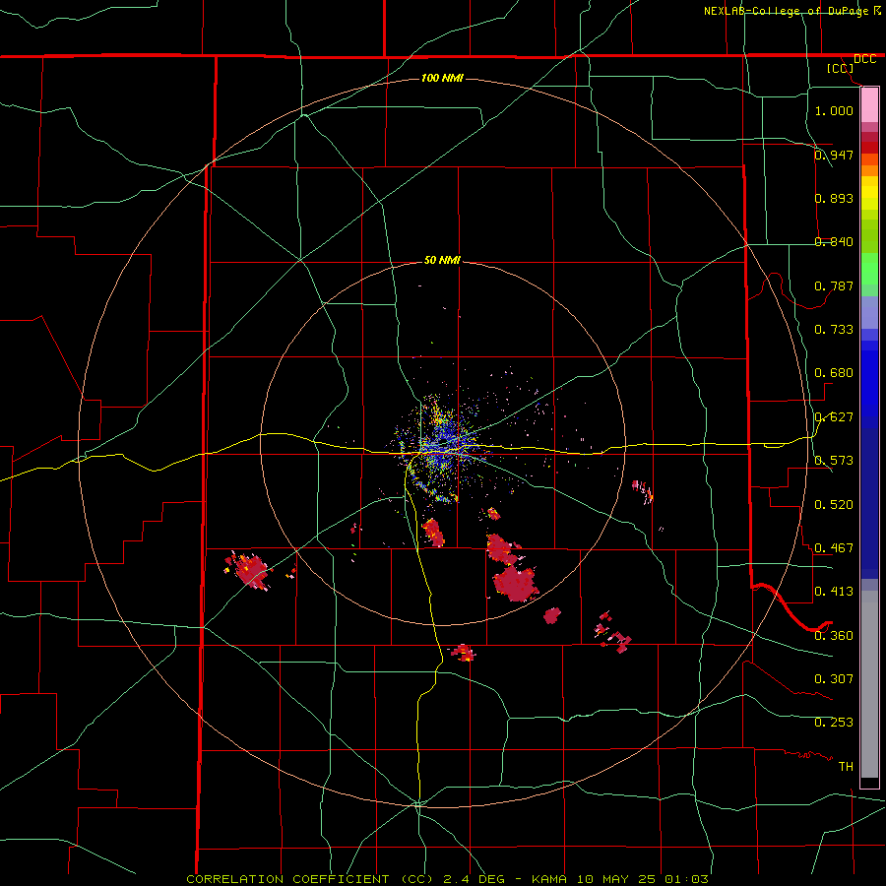Click the 2.4 DEG elevation text
Image resolution: width=886 pixels, height=886 pixels.
pyautogui.click(x=473, y=879)
